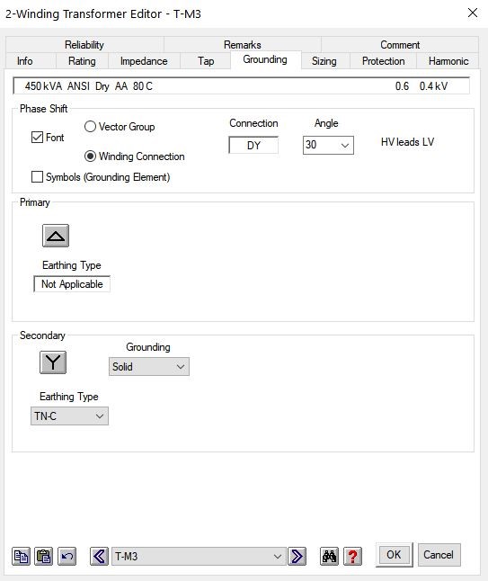
Task: Confirm with the OK button
Action: (394, 555)
